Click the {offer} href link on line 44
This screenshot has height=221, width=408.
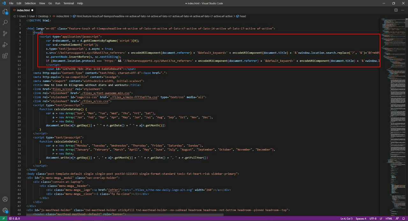point(113,190)
